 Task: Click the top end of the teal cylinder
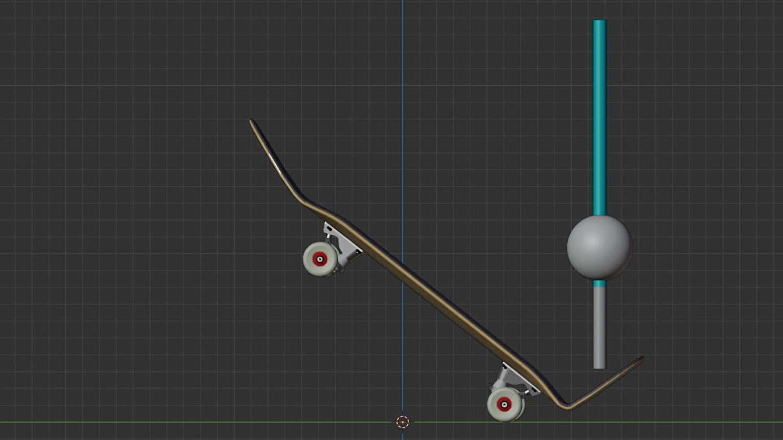click(599, 22)
